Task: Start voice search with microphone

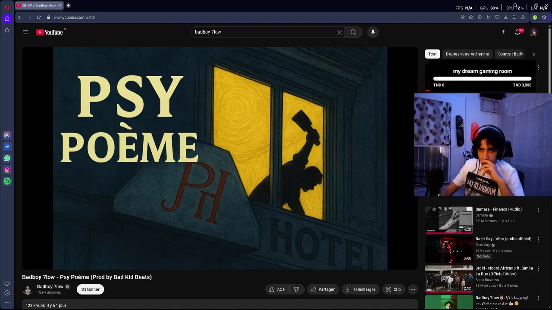Action: (x=373, y=32)
